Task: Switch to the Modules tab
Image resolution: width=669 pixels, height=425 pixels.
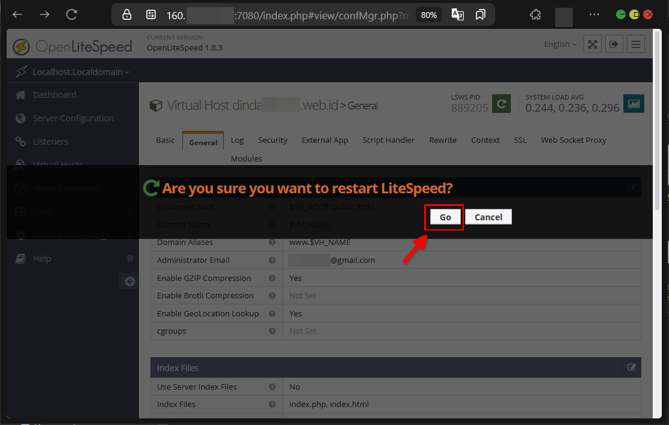Action: click(246, 158)
